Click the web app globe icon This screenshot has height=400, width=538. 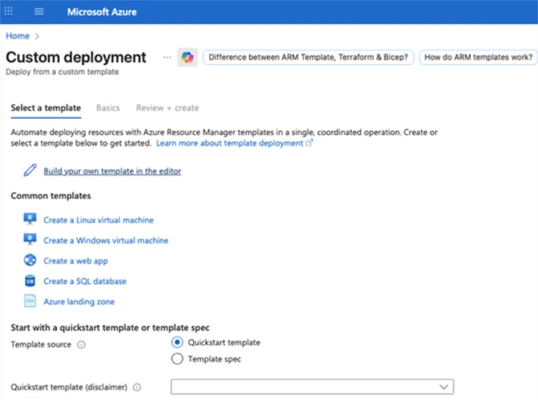tap(30, 260)
